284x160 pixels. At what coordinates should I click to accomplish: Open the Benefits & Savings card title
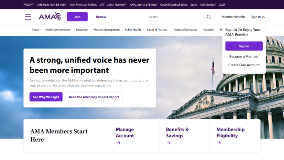pos(177,133)
